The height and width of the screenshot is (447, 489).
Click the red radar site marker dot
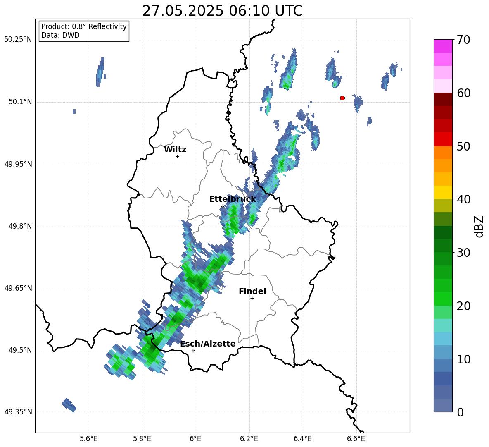tap(342, 98)
